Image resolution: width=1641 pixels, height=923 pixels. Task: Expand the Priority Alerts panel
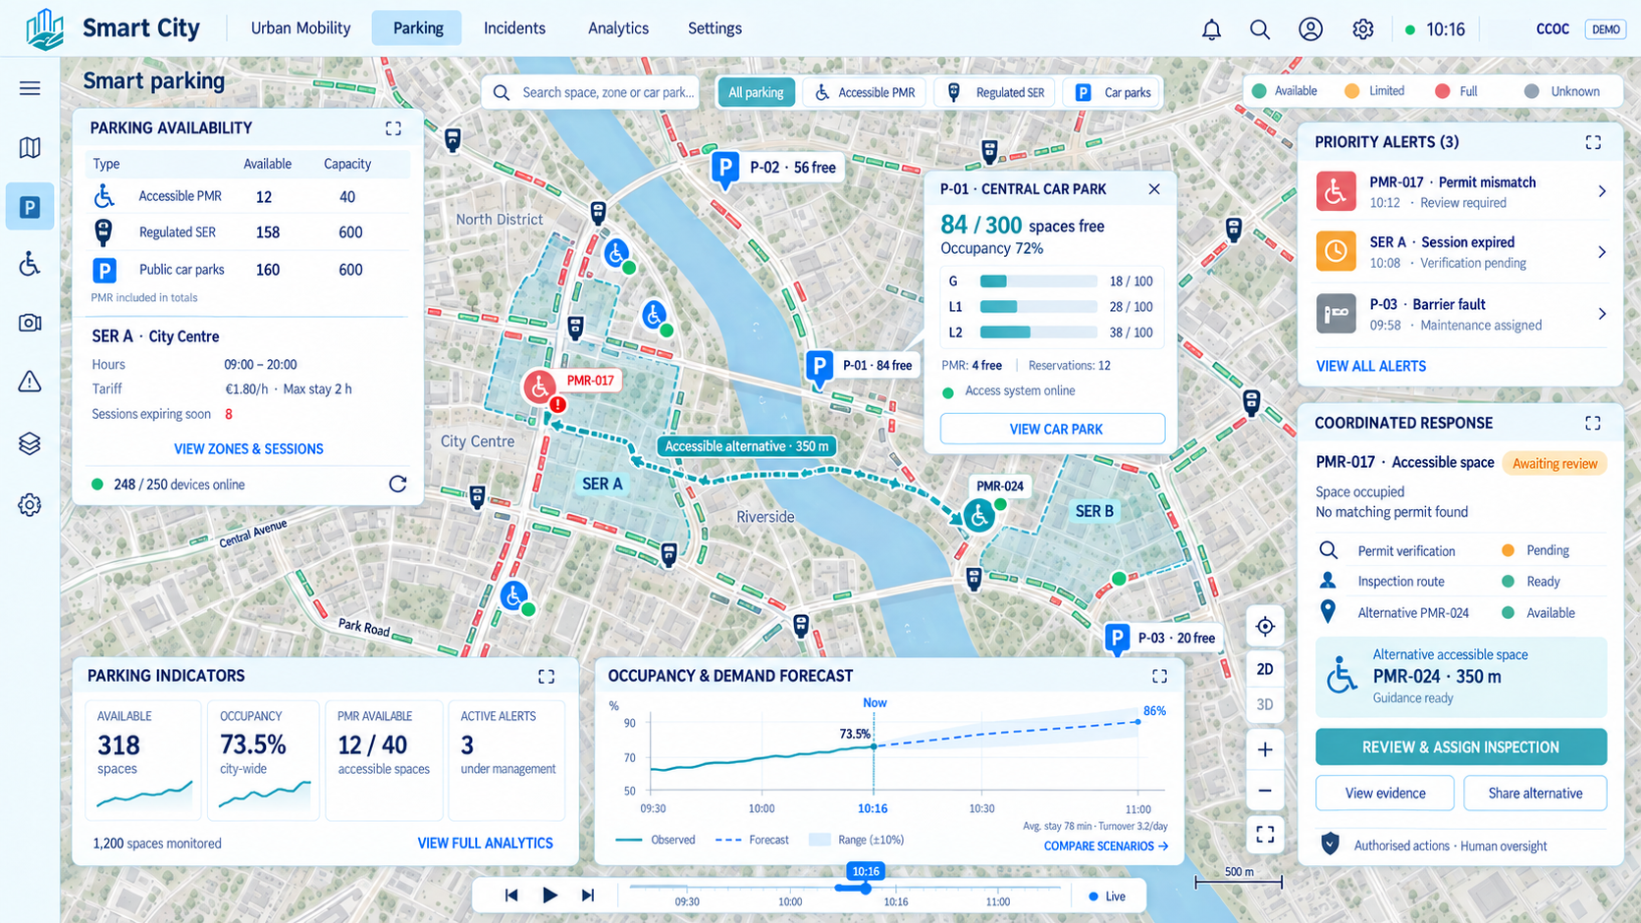1593,142
